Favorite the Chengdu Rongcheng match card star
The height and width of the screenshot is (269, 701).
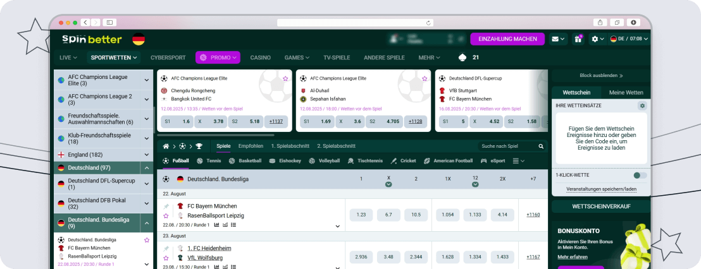pos(285,78)
